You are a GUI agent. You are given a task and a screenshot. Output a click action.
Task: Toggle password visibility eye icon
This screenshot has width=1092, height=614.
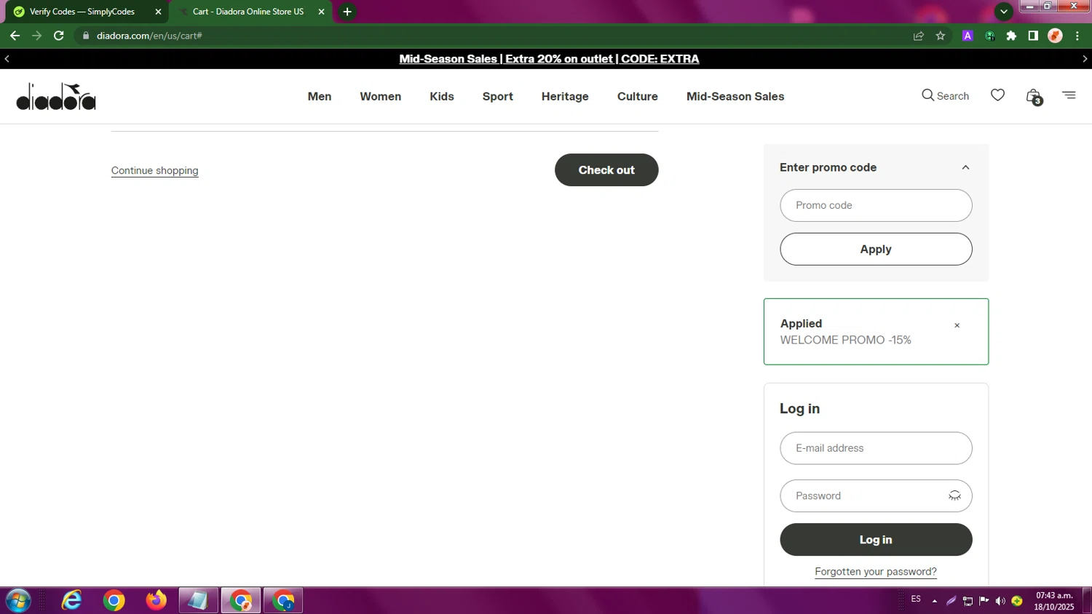coord(954,495)
